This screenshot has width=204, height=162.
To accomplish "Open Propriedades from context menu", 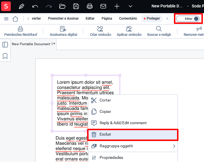I will point(133,157).
